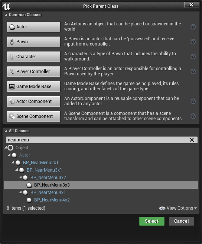Collapse the BP_NearMenu4x1 tree node
Image resolution: width=202 pixels, height=244 pixels.
(x=20, y=192)
